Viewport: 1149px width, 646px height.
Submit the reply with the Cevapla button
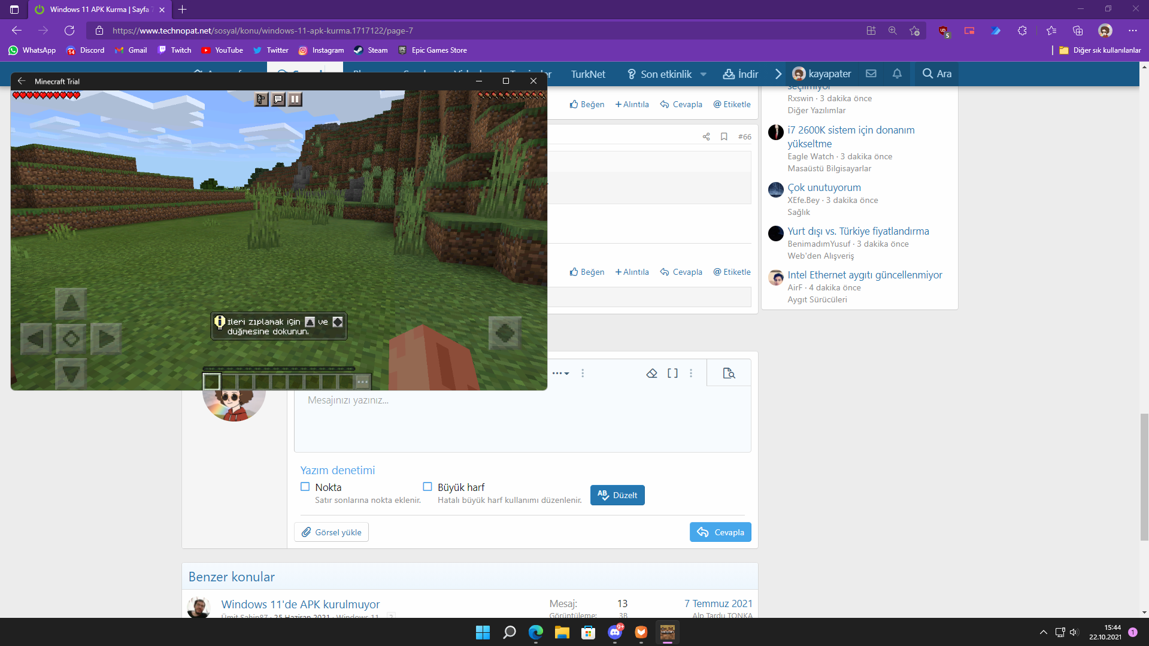(x=720, y=532)
